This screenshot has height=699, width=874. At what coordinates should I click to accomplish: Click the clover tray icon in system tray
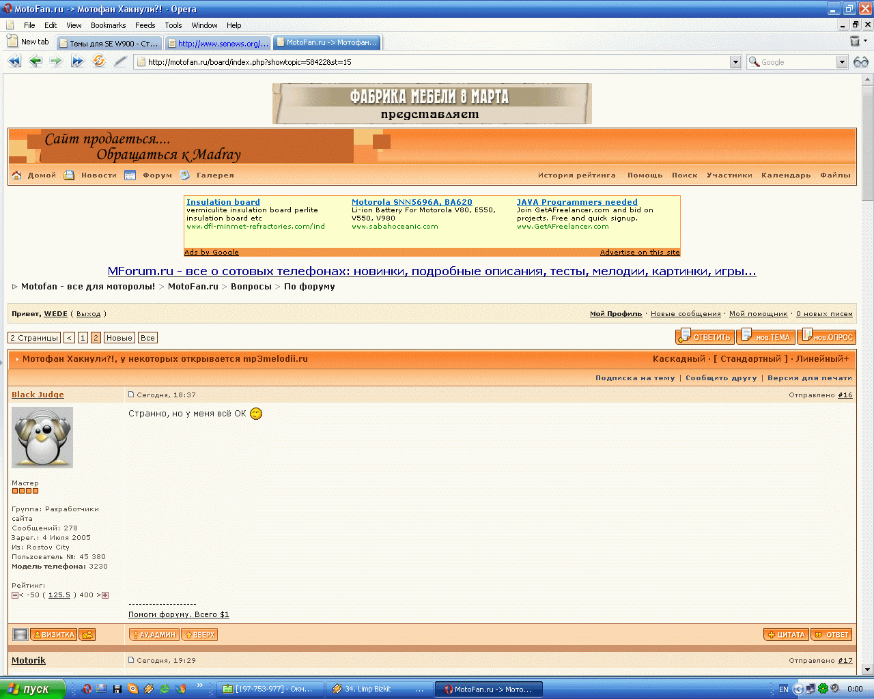pyautogui.click(x=823, y=689)
